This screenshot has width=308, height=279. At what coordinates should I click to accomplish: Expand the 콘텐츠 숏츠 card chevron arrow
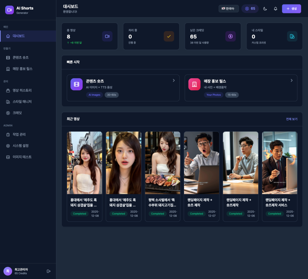tap(174, 80)
